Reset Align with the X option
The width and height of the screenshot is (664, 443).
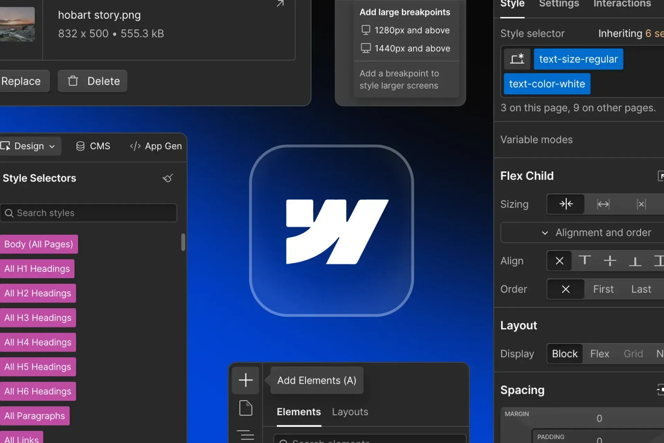click(x=560, y=261)
